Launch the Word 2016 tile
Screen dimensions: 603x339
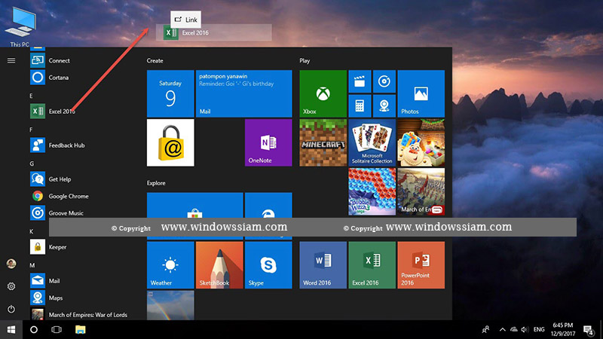tap(323, 265)
